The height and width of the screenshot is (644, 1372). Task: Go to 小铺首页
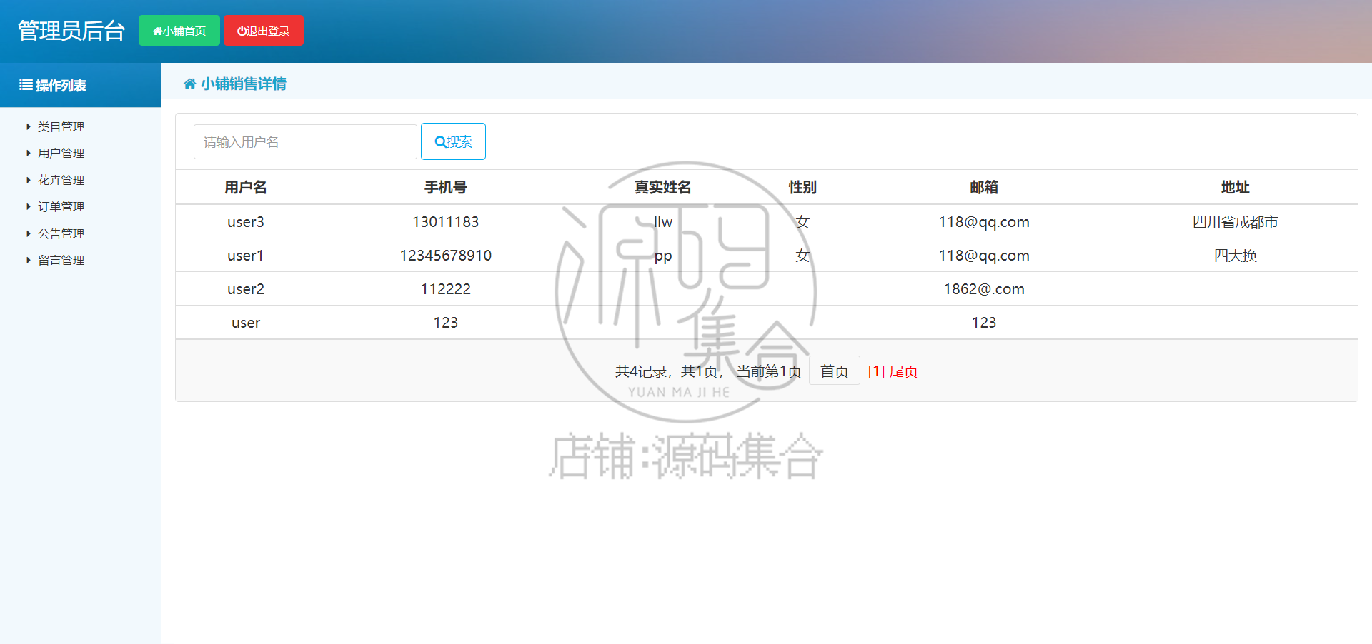[x=179, y=31]
